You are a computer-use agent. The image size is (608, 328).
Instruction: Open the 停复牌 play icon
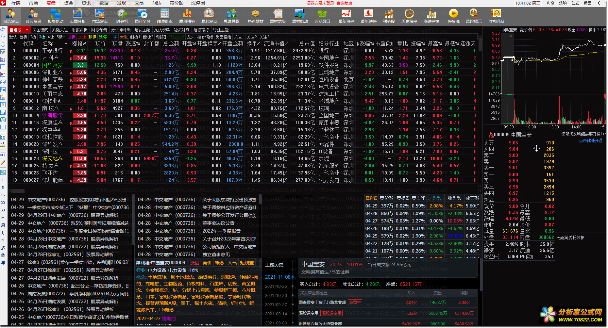[454, 16]
